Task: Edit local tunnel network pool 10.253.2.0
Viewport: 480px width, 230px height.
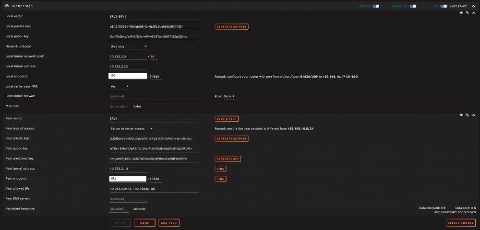Action: 128,57
